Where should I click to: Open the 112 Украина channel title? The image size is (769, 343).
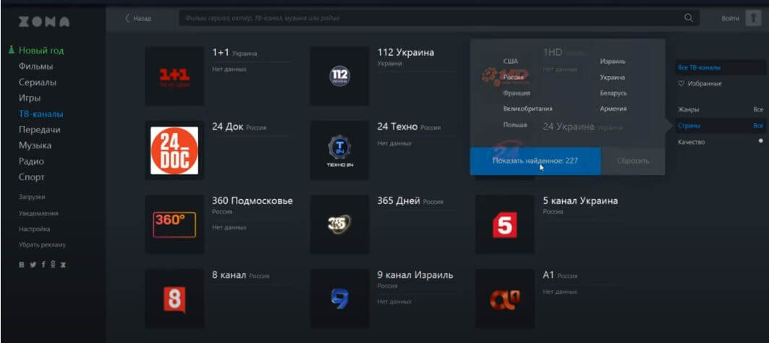tap(406, 53)
